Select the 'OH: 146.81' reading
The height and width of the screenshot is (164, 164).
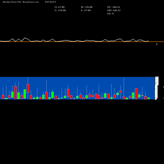tap(114, 10)
